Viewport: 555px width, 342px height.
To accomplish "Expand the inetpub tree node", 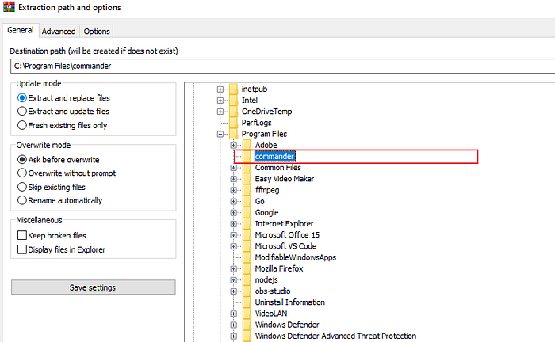I will pyautogui.click(x=220, y=89).
